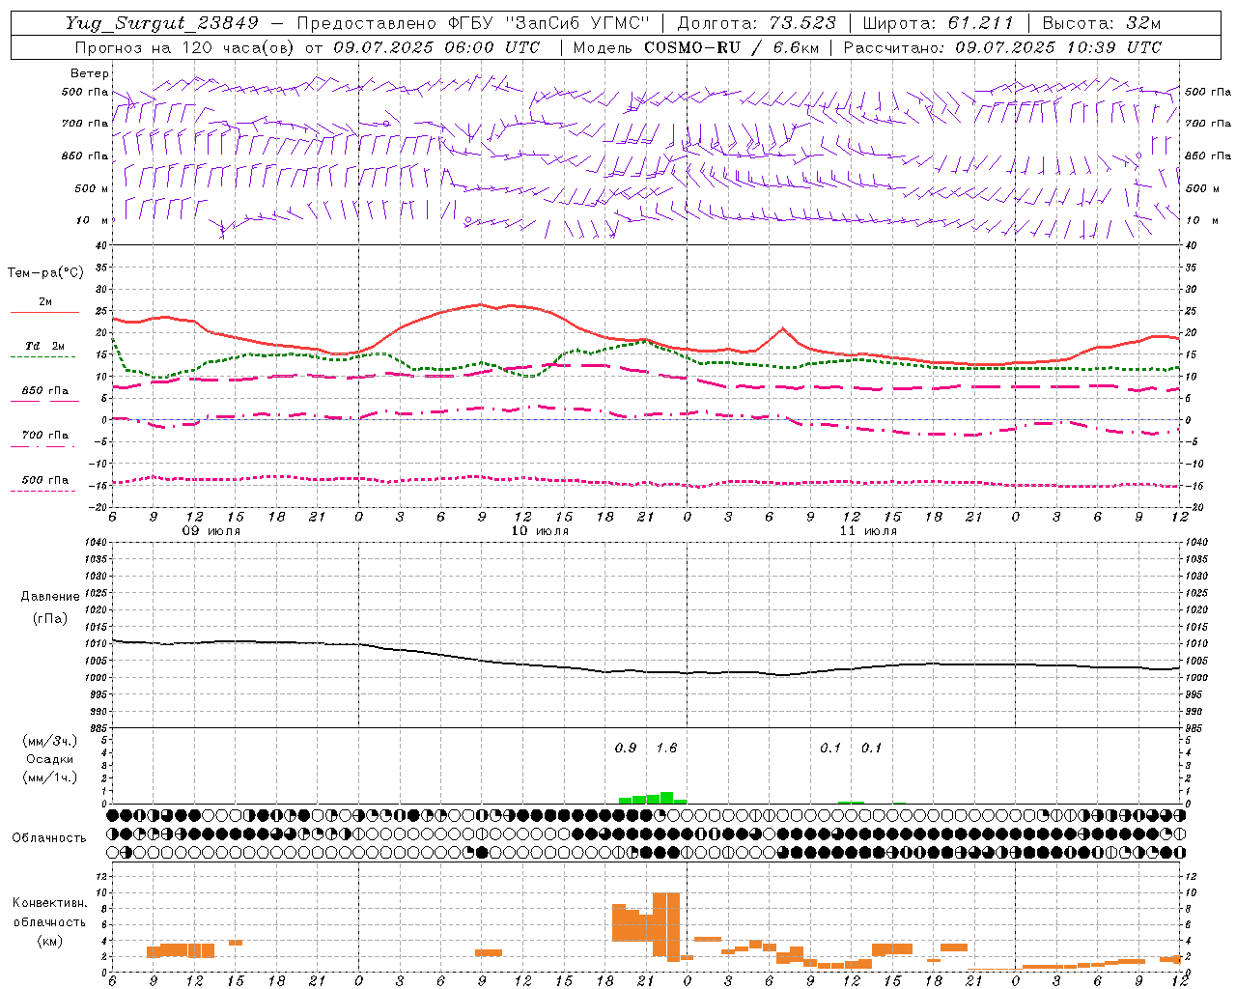The width and height of the screenshot is (1236, 989).
Task: Select the Td 2м legend entry
Action: click(44, 346)
